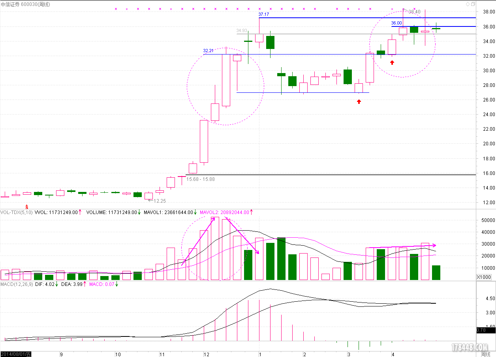Click the 18.00 mark on the price axis
The width and height of the screenshot is (496, 357).
pos(488,158)
